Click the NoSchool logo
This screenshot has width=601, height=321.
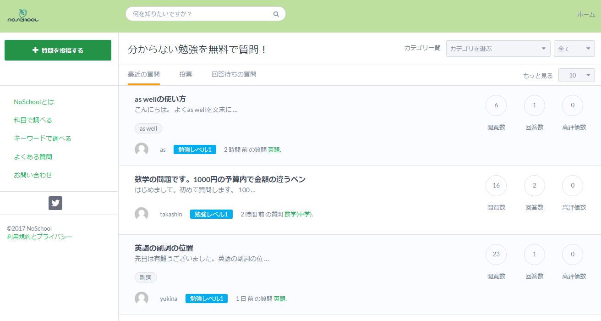[x=23, y=16]
